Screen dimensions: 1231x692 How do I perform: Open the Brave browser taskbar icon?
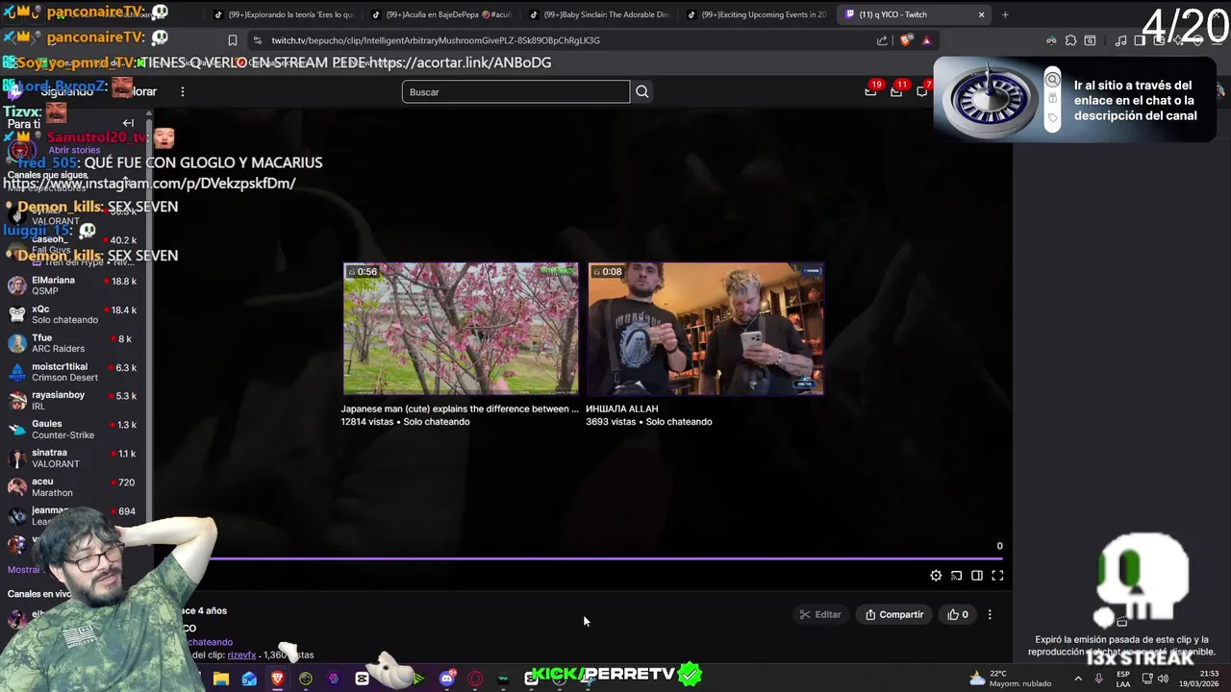[277, 679]
